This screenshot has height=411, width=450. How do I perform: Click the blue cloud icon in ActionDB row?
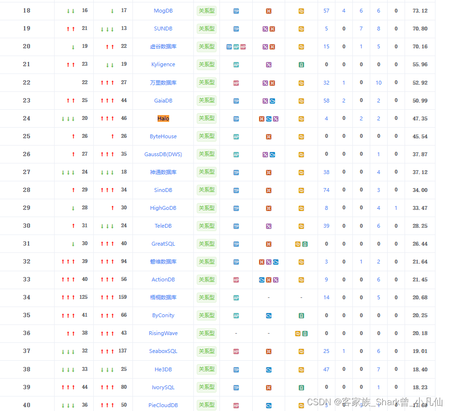point(262,280)
